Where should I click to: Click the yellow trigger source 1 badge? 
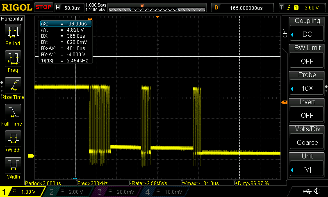pyautogui.click(x=296, y=8)
